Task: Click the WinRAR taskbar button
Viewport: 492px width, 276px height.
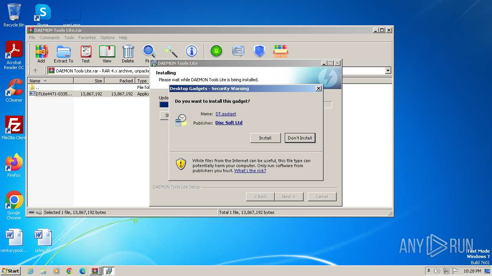Action: click(95, 271)
